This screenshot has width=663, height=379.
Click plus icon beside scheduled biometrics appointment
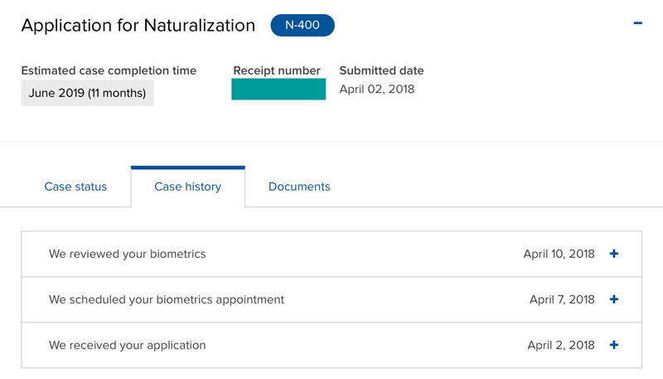coord(614,299)
